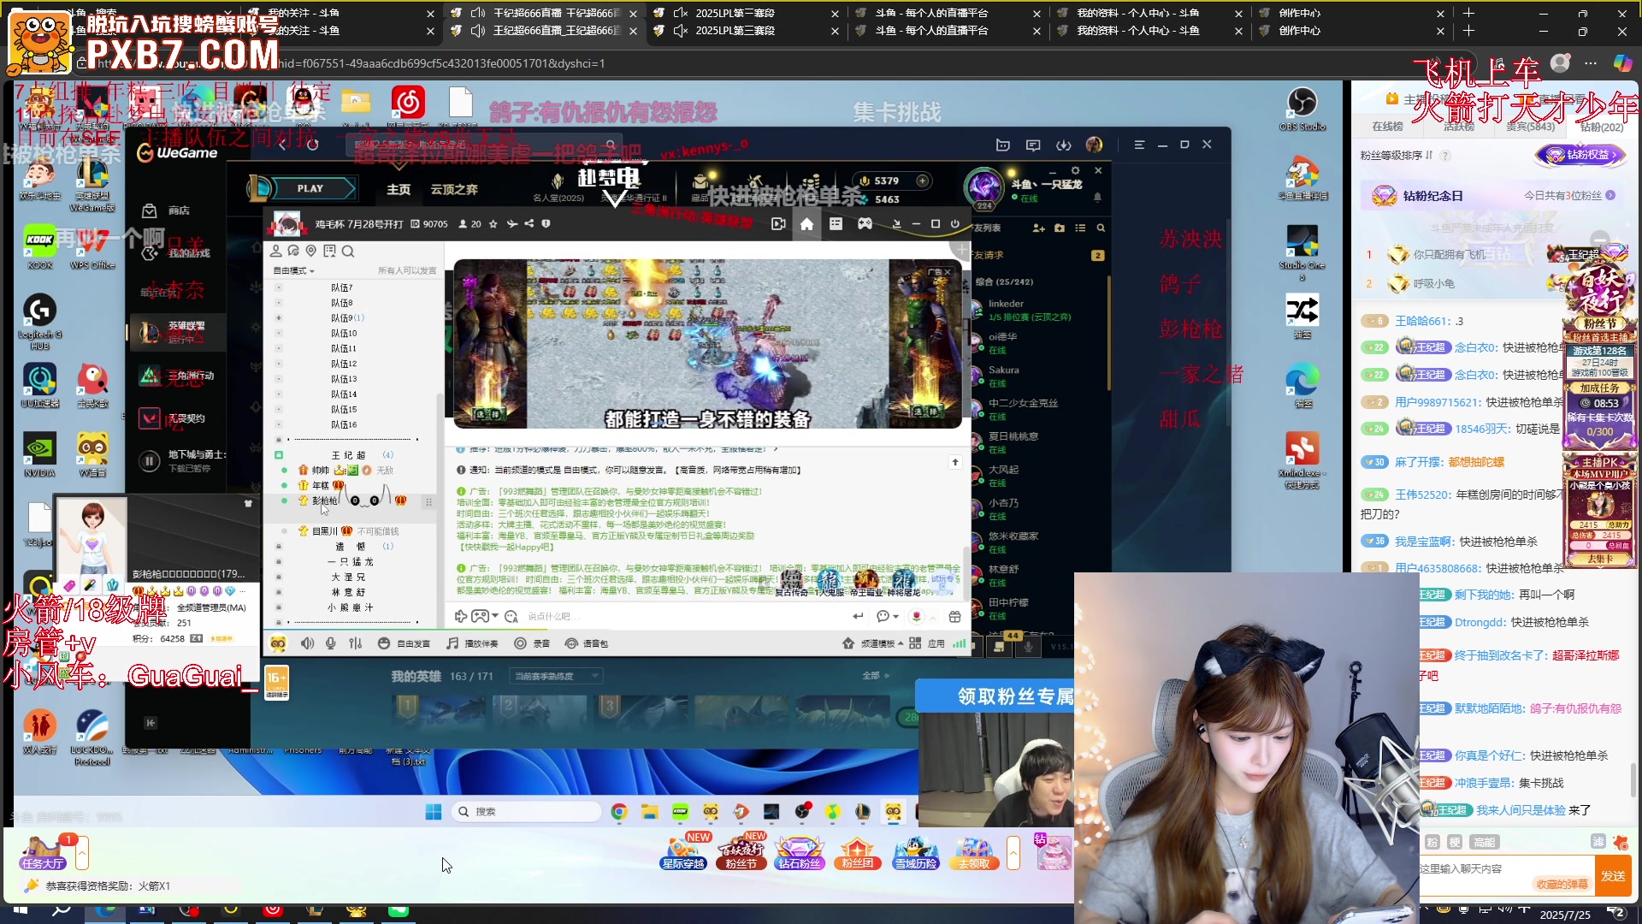Mute YY speaker output
The width and height of the screenshot is (1642, 924).
pos(307,643)
